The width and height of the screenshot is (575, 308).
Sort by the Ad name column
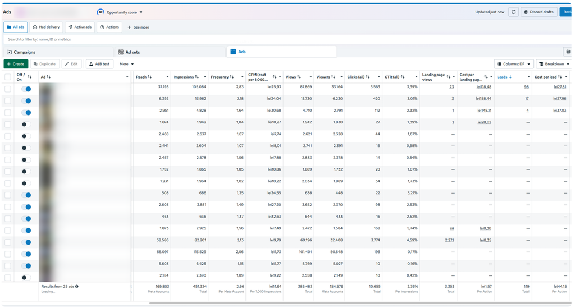click(48, 77)
